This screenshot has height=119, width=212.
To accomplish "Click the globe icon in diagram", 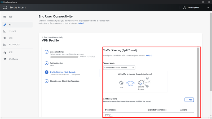I will coord(147,86).
